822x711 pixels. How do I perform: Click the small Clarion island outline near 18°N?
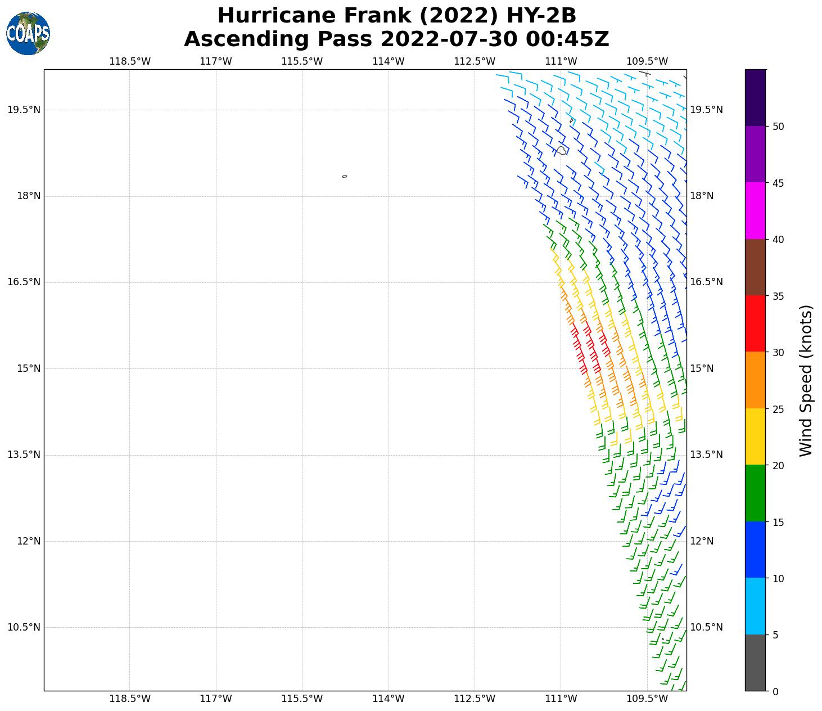click(x=345, y=176)
